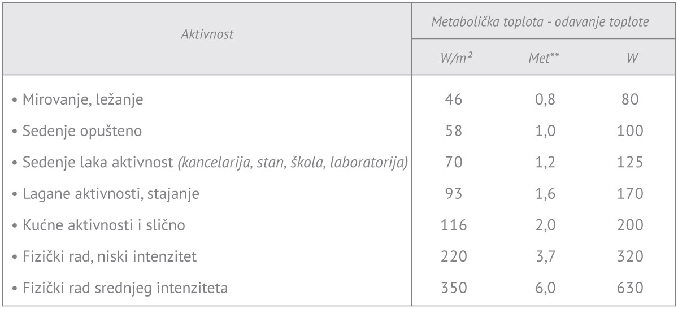The height and width of the screenshot is (309, 678).
Task: Select the 630 watt value
Action: 631,288
